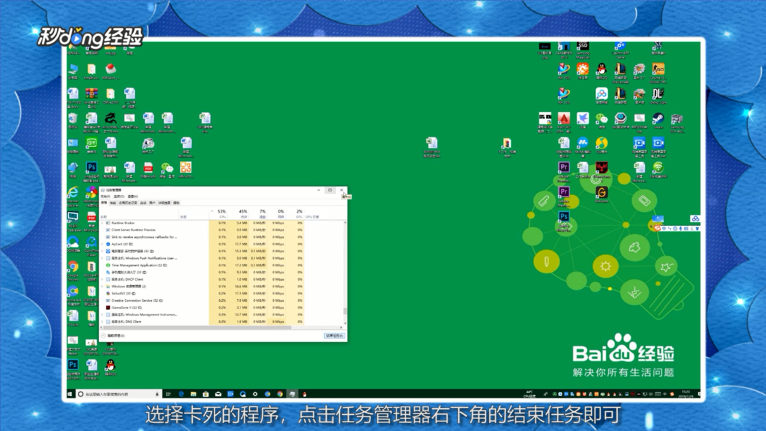Screen dimensions: 766x431
Task: Sort processes by 网络 column
Action: pyautogui.click(x=277, y=214)
